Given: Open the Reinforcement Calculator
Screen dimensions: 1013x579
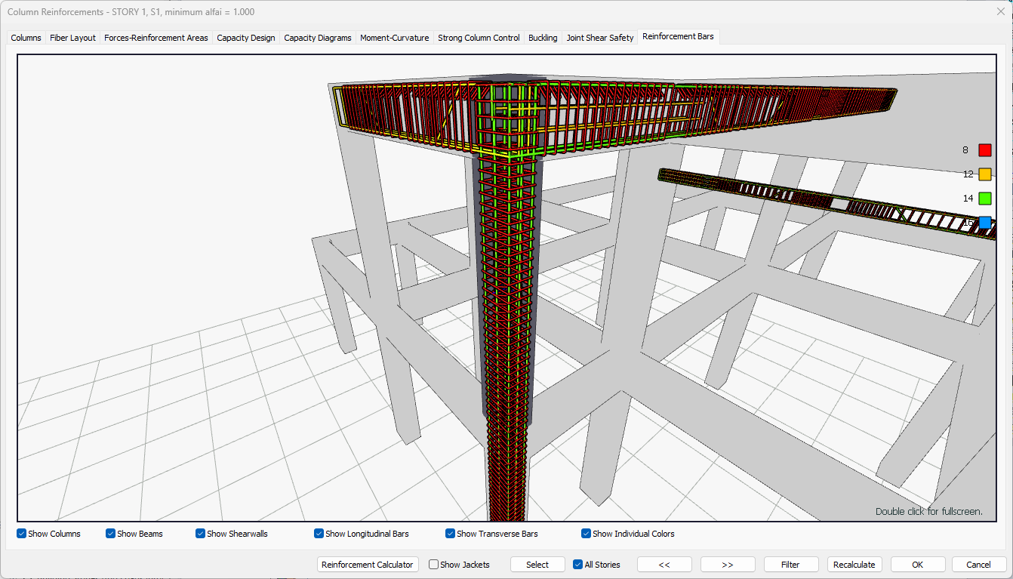Looking at the screenshot, I should click(368, 565).
